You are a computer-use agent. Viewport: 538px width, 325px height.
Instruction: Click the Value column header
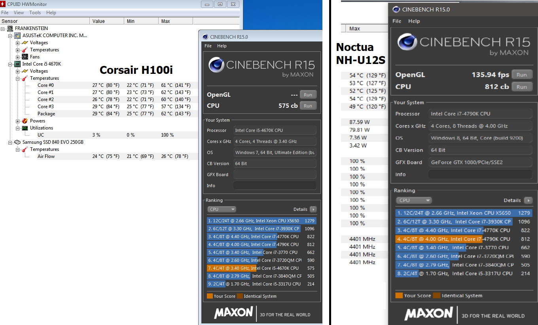coord(107,21)
